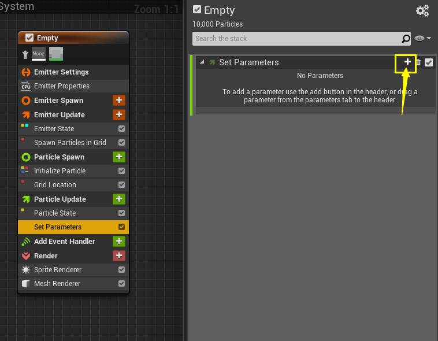Select the Mesh Renderer row
The image size is (438, 341).
[73, 284]
